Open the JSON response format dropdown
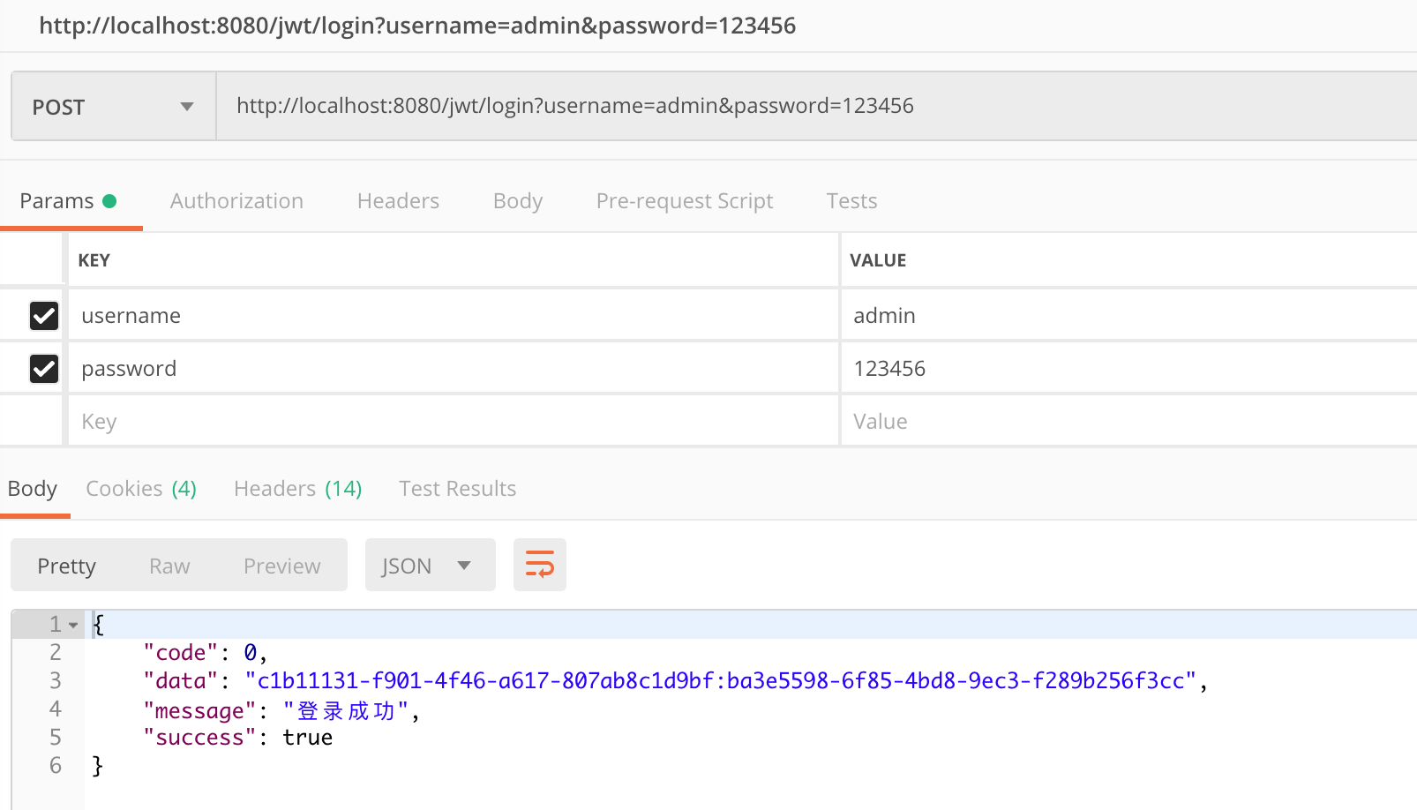 coord(430,565)
